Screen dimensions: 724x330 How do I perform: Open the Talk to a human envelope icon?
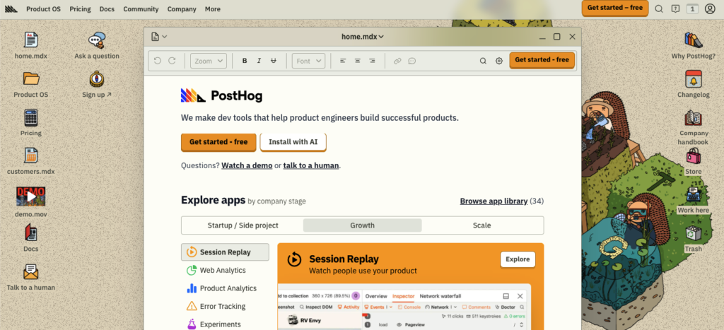click(30, 272)
